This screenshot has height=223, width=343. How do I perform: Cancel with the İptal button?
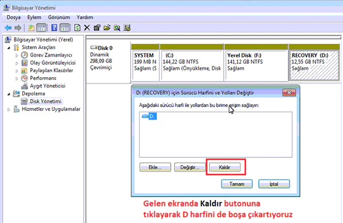coord(274,184)
